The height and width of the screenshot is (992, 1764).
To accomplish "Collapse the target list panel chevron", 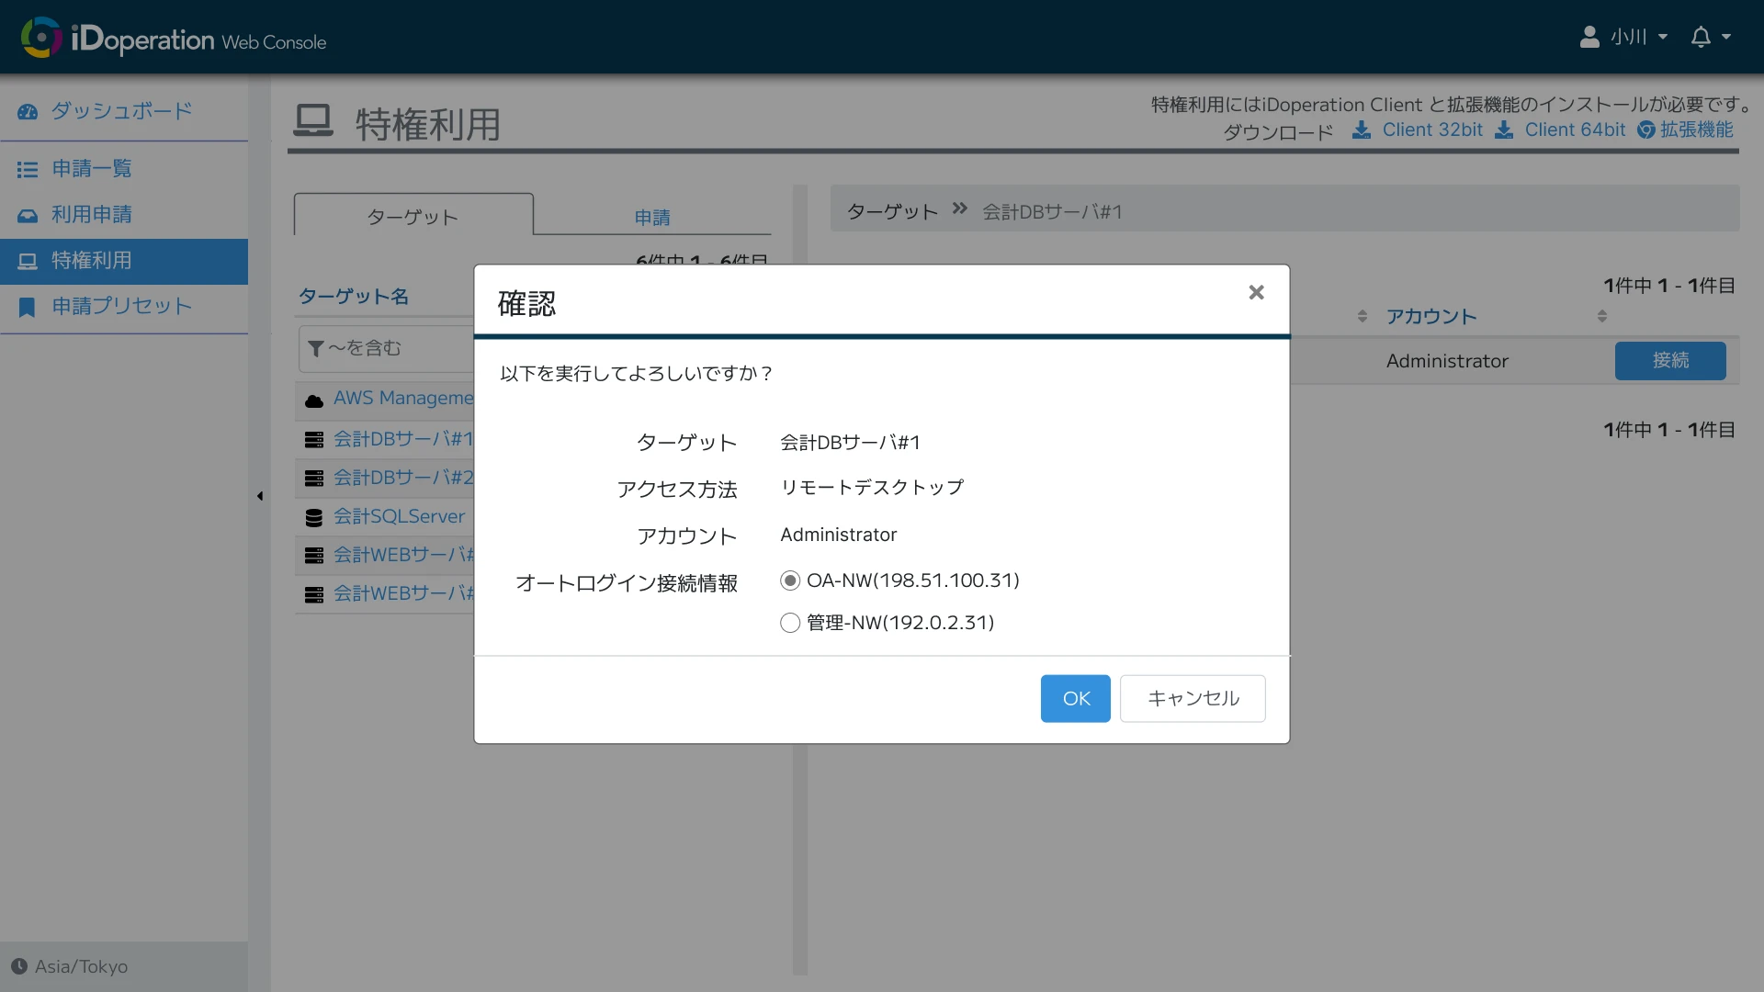I will point(260,496).
